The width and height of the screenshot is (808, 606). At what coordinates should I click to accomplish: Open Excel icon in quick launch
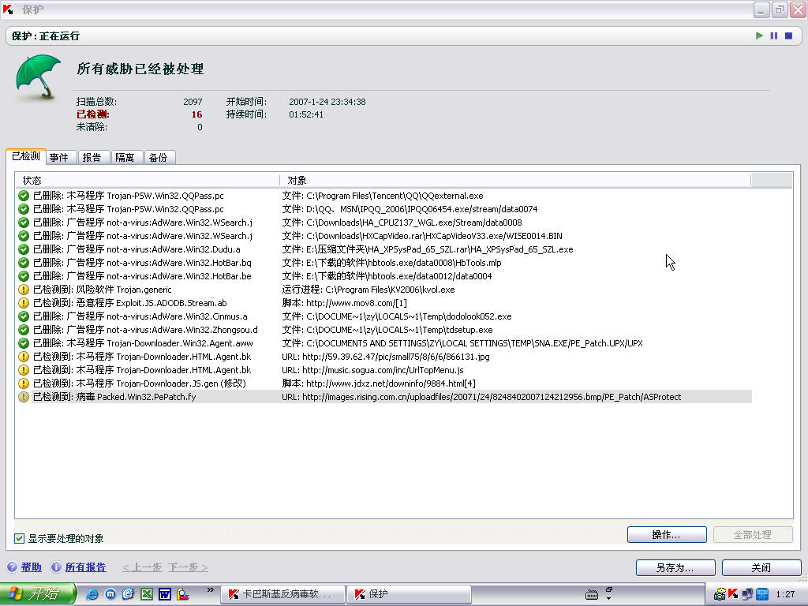click(x=146, y=594)
